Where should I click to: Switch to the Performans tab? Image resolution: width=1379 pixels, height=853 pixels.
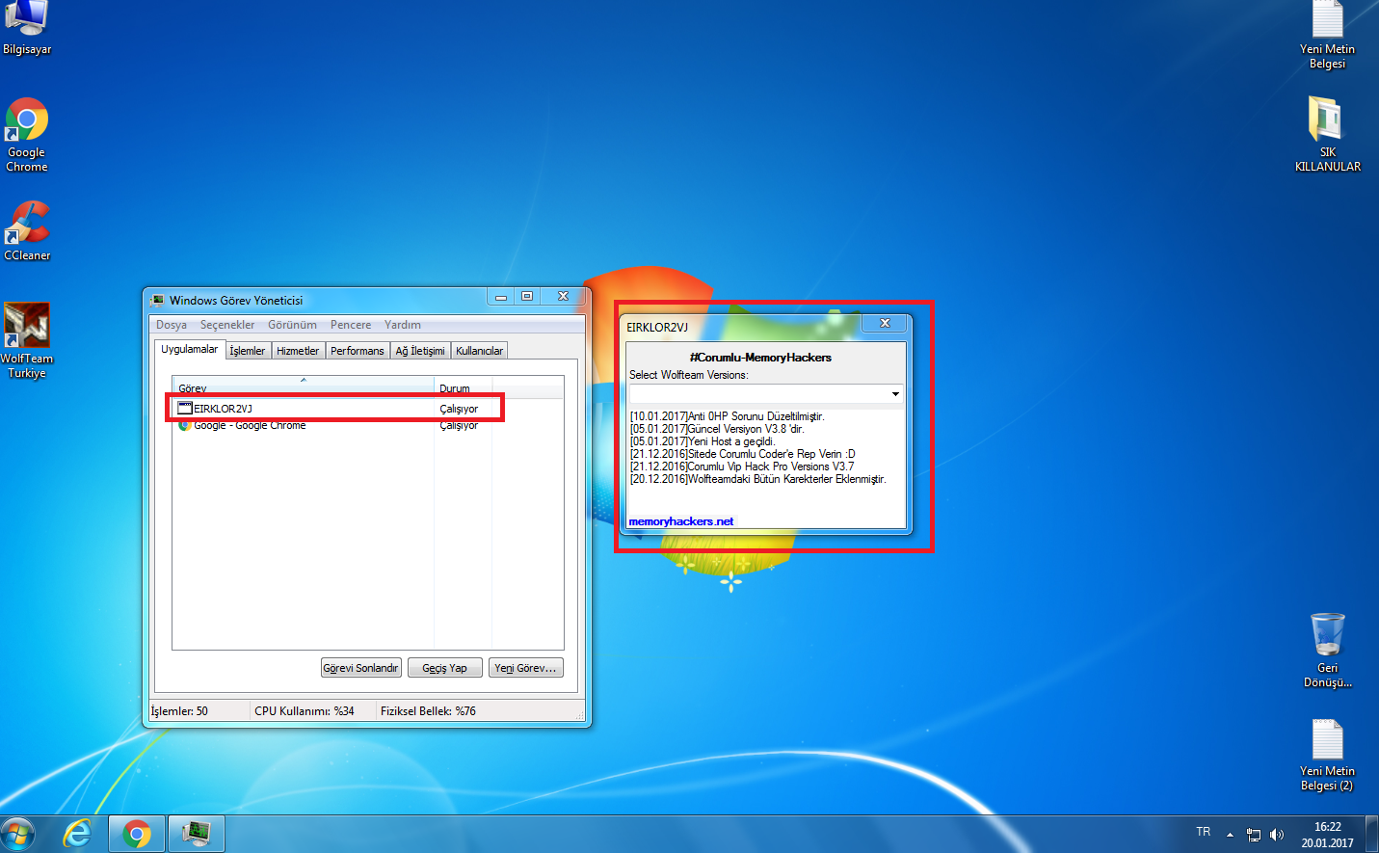point(358,351)
